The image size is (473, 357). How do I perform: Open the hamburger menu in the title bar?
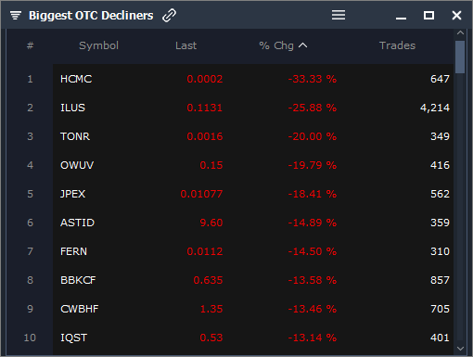coord(339,15)
